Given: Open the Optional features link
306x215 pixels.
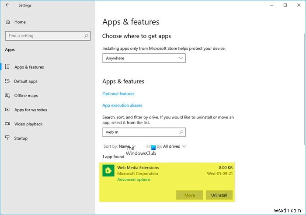Looking at the screenshot, I should point(118,94).
